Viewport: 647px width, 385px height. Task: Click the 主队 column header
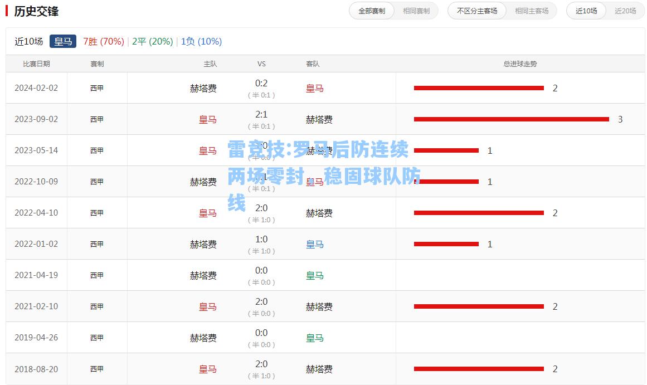coord(210,64)
